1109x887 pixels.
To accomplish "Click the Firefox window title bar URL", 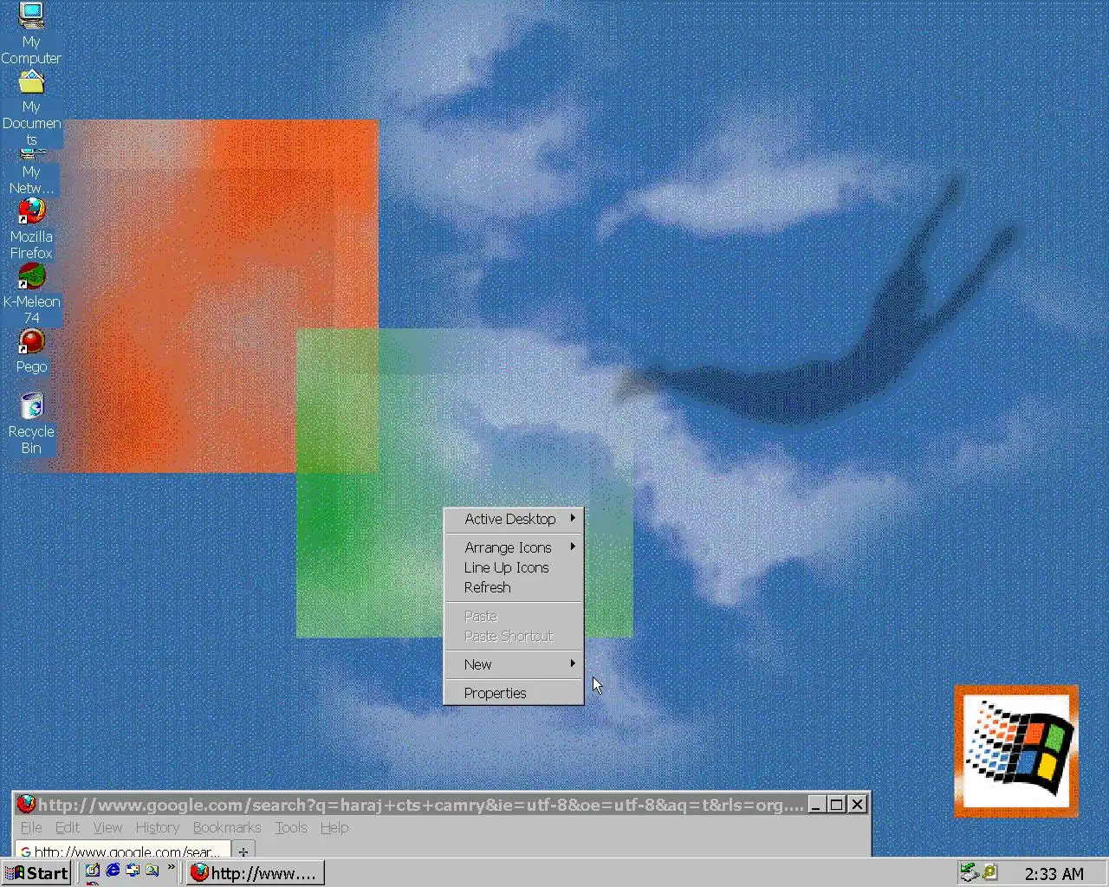I will tap(421, 805).
